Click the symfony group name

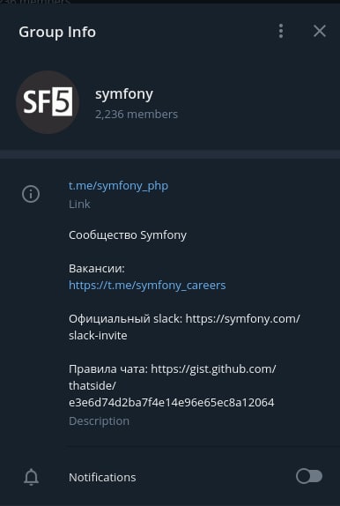pyautogui.click(x=124, y=94)
